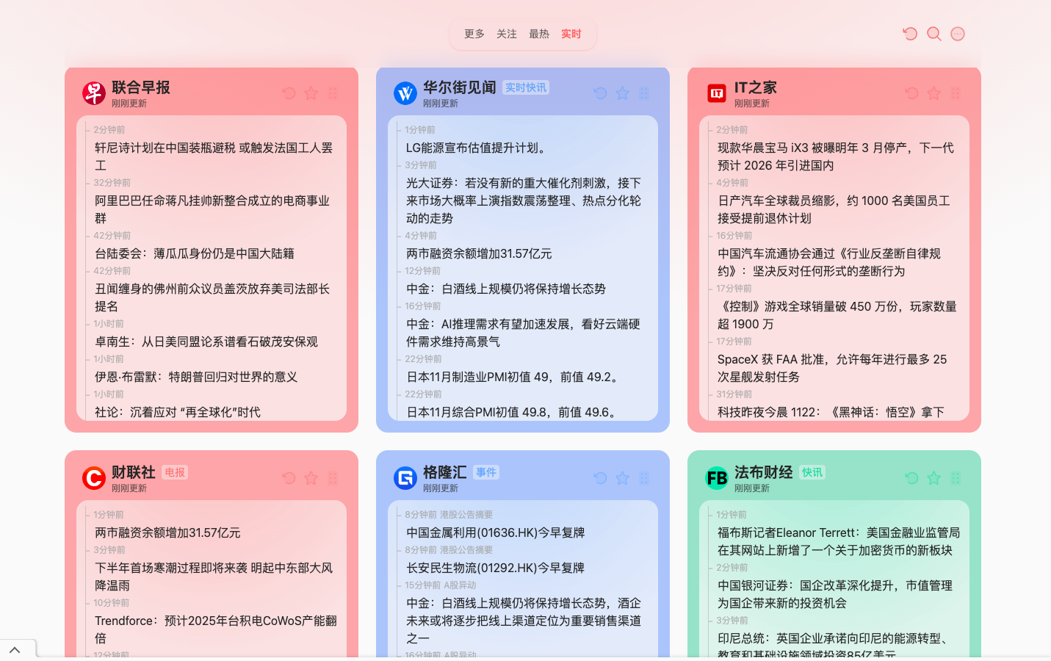Click the drag handle on 联合早报 card
The height and width of the screenshot is (661, 1051).
click(333, 93)
